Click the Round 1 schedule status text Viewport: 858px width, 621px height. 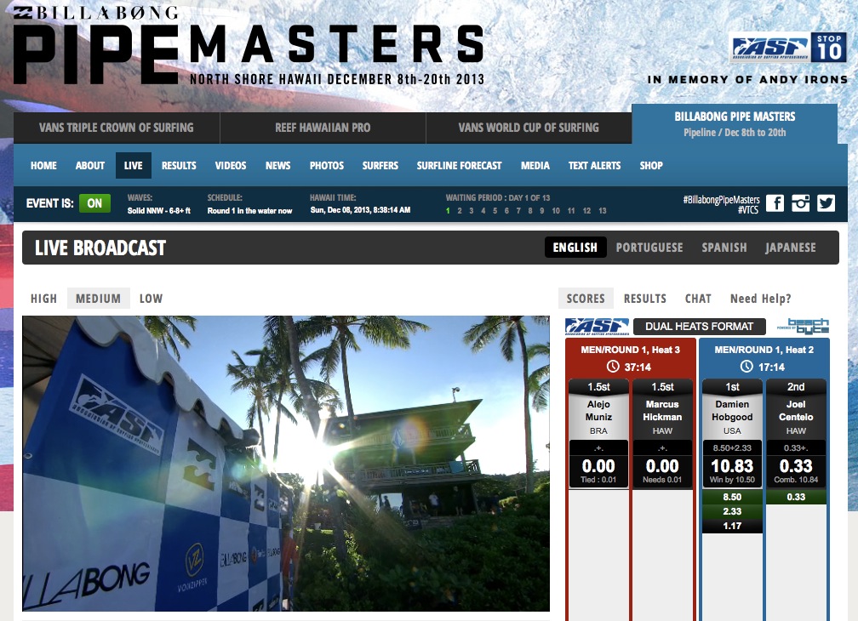[249, 211]
